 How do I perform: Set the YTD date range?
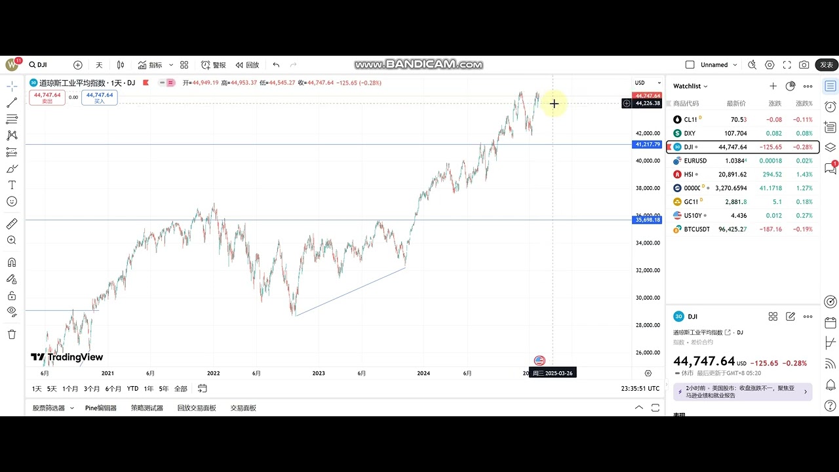tap(132, 389)
